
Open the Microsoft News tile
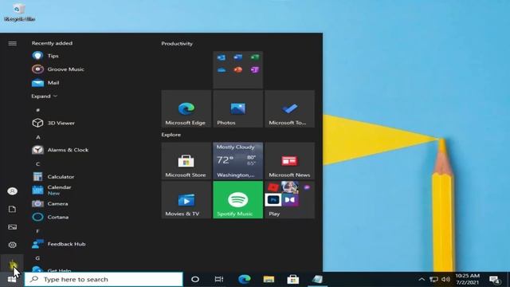point(289,161)
